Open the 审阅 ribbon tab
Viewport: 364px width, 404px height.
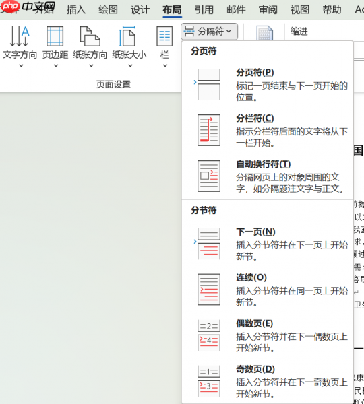(x=268, y=10)
